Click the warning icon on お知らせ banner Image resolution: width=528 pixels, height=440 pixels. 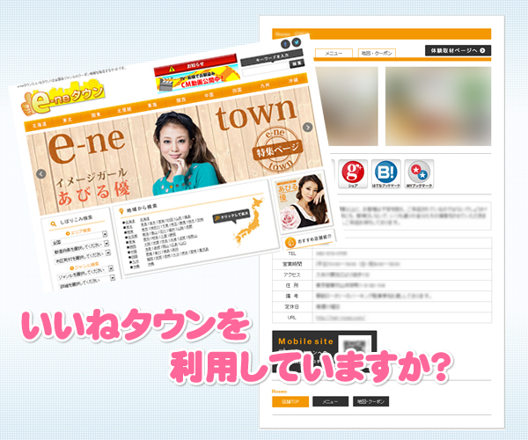[172, 69]
